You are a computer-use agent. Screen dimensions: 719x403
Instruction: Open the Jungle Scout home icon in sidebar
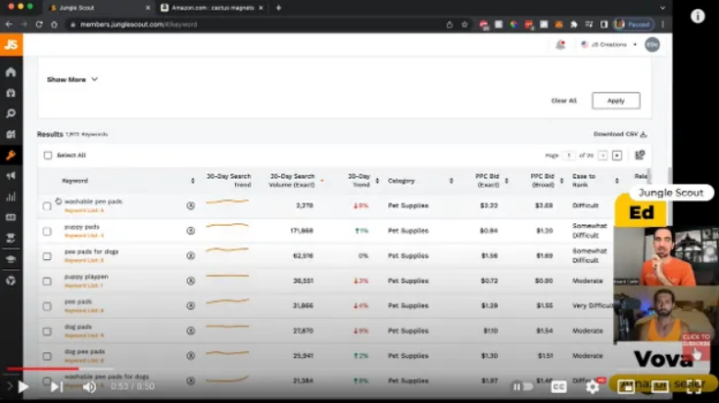coord(11,72)
